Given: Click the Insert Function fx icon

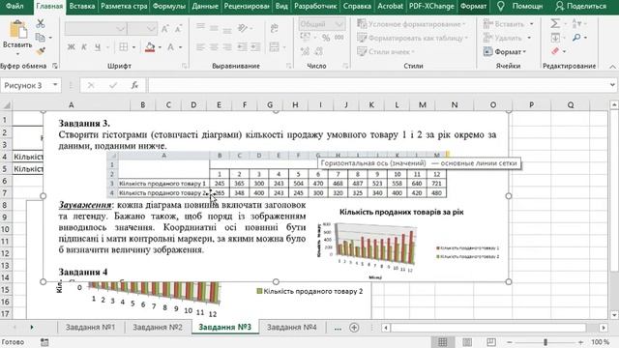Looking at the screenshot, I should [134, 85].
